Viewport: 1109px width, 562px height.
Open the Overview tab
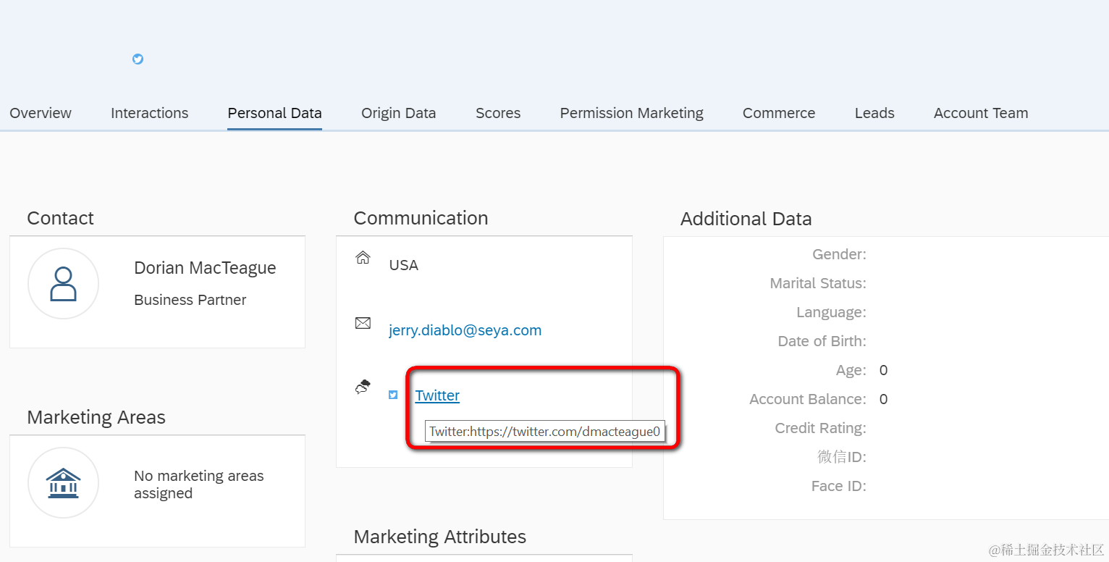coord(41,113)
